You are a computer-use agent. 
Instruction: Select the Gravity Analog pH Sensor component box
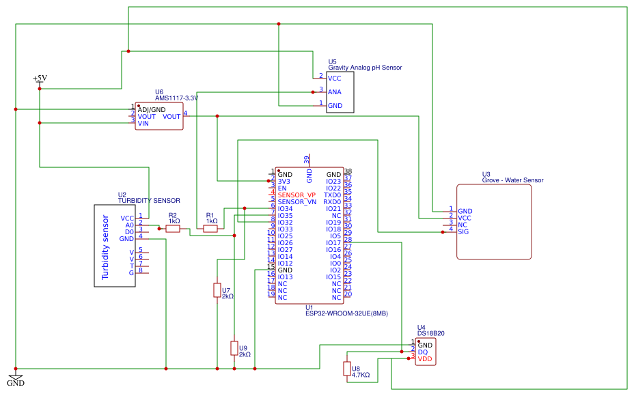tap(340, 92)
